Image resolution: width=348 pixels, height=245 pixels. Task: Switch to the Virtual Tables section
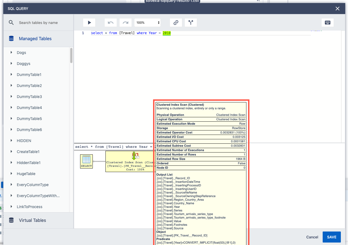(32, 220)
